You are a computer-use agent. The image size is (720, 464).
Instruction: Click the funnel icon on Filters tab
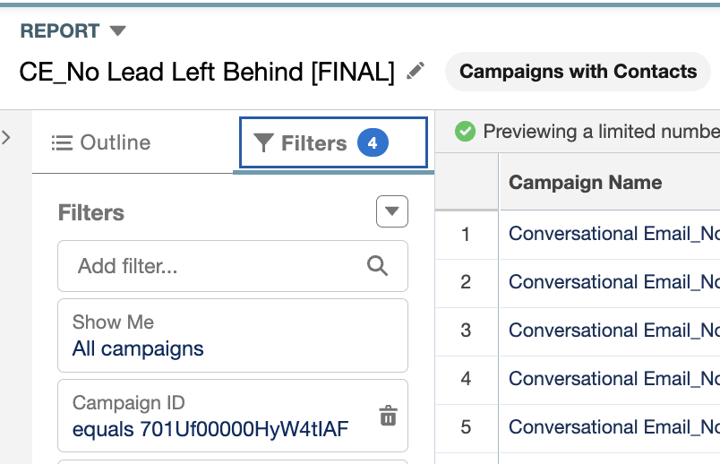(x=263, y=143)
